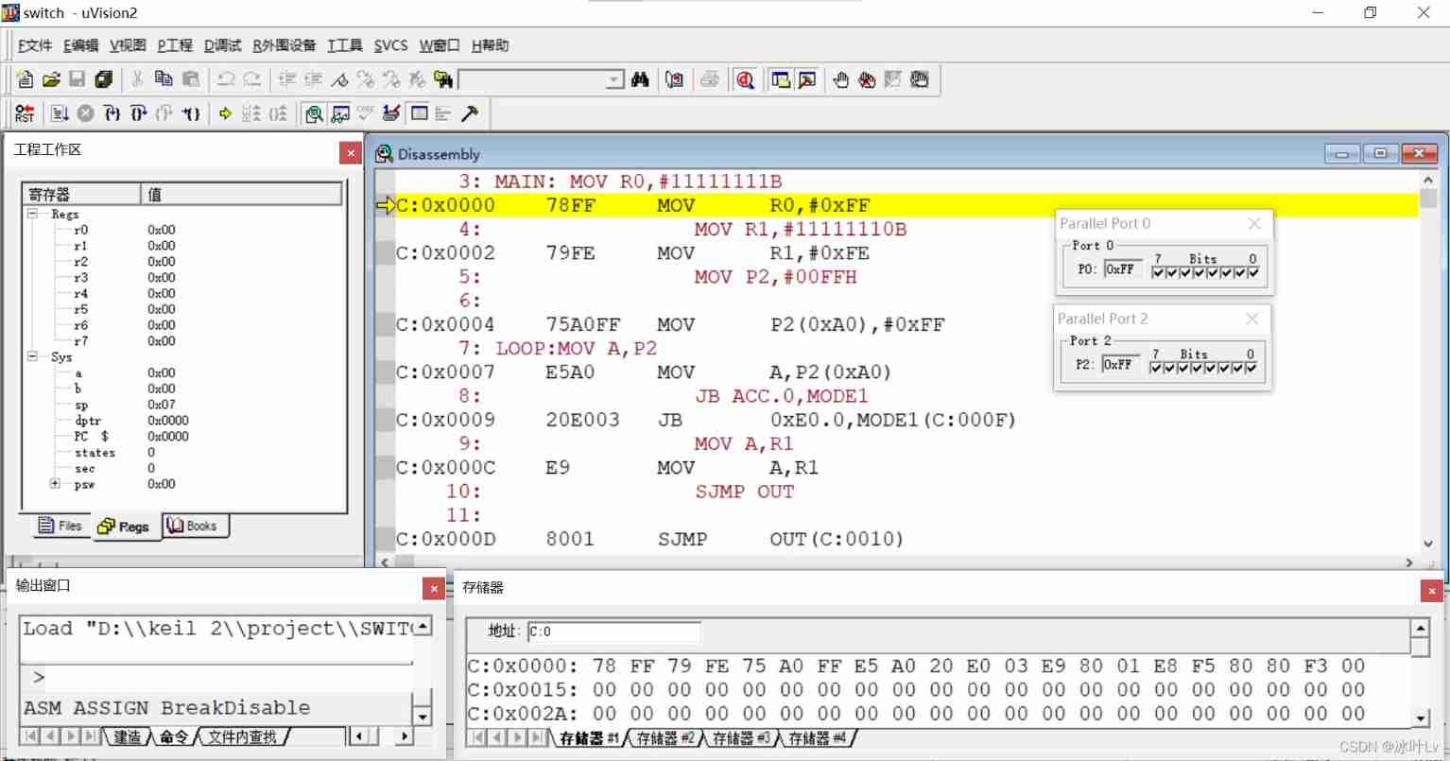This screenshot has width=1450, height=761.
Task: Open a file with the folder icon
Action: [x=51, y=80]
